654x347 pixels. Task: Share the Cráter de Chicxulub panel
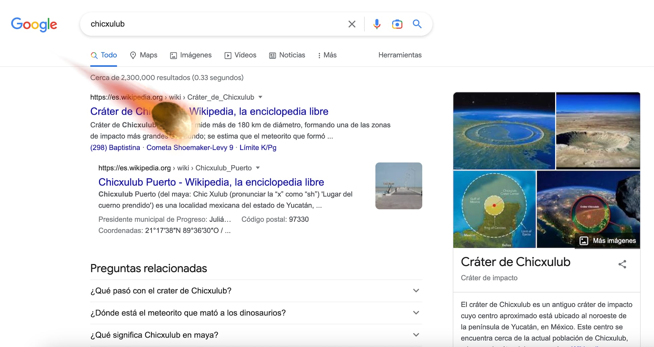click(622, 264)
